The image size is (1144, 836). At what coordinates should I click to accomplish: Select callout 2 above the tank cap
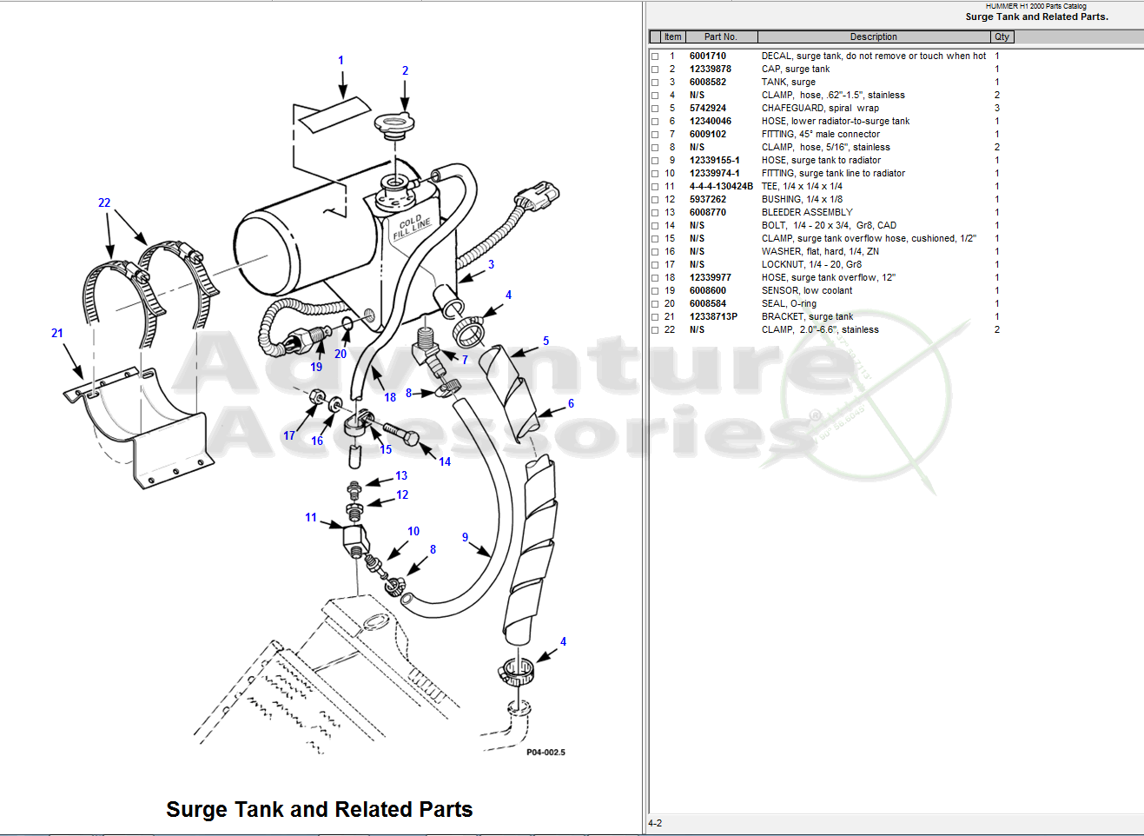405,71
